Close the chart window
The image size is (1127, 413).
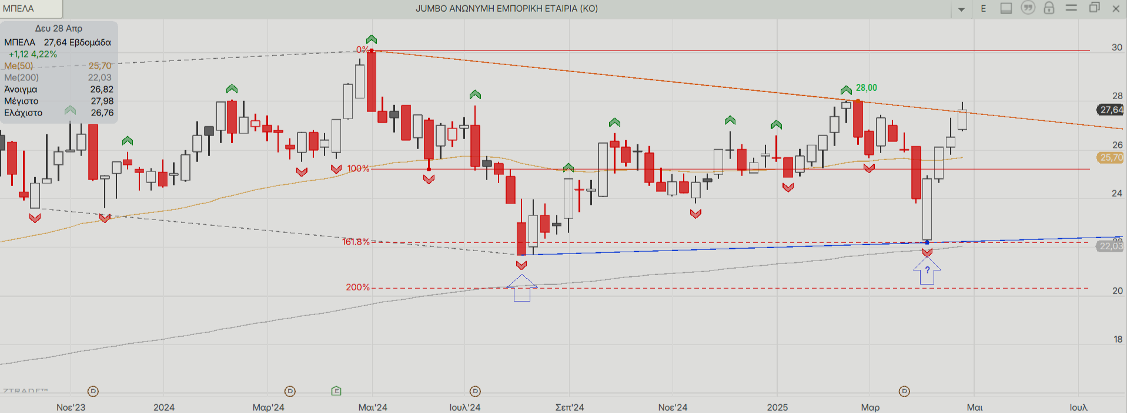point(1116,8)
